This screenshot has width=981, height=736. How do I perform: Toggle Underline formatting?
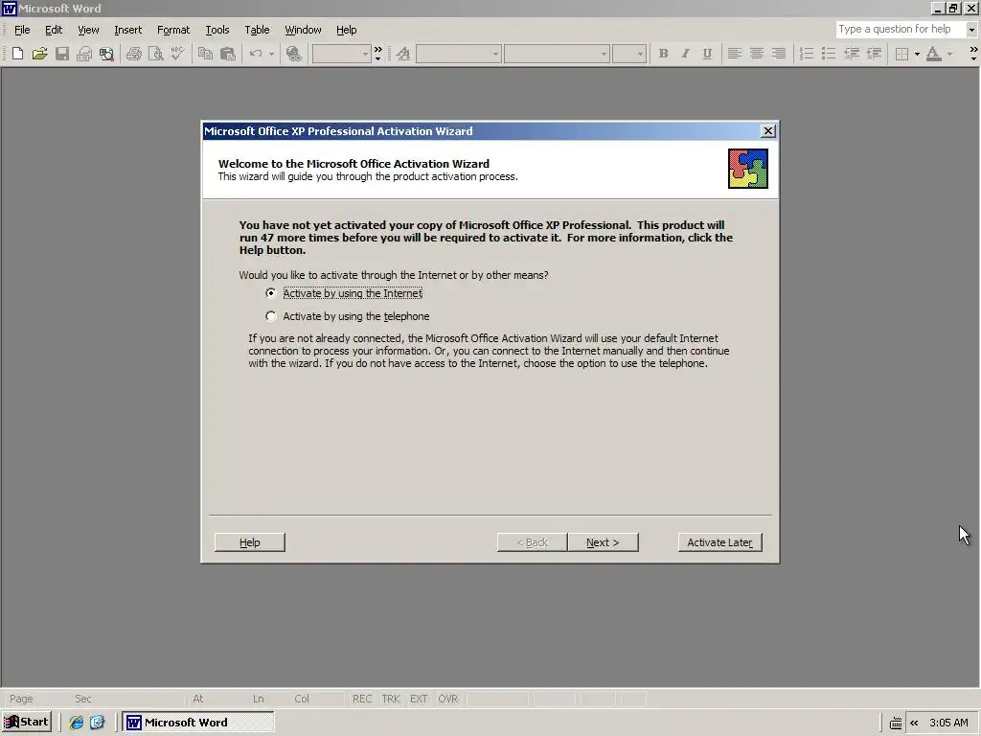coord(707,54)
